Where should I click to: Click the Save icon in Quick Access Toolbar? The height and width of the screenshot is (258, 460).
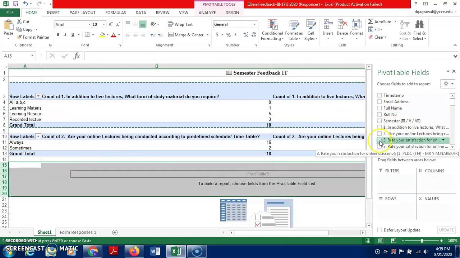[16, 4]
